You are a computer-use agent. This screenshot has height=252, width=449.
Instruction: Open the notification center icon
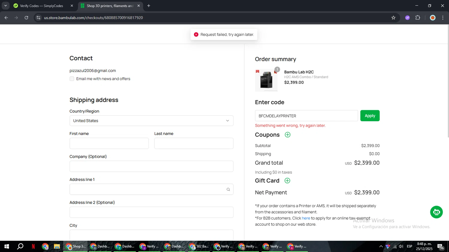(441, 247)
